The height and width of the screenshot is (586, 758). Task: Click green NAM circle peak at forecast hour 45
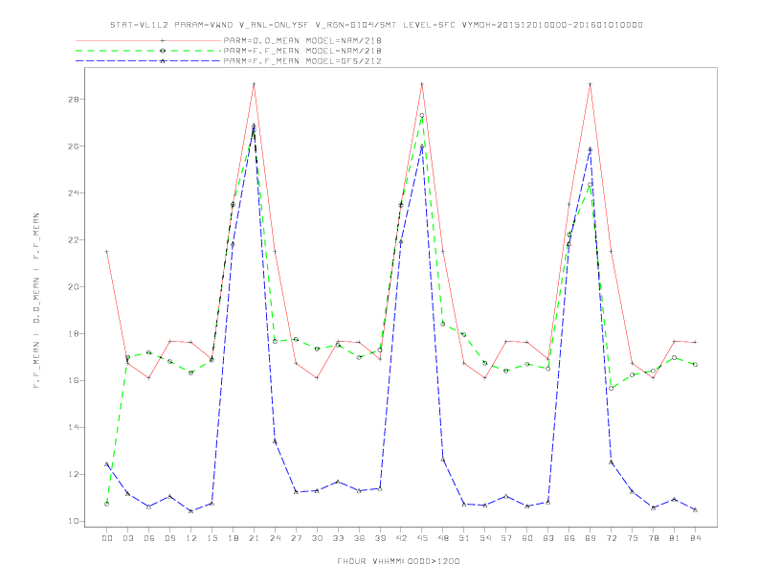[422, 116]
